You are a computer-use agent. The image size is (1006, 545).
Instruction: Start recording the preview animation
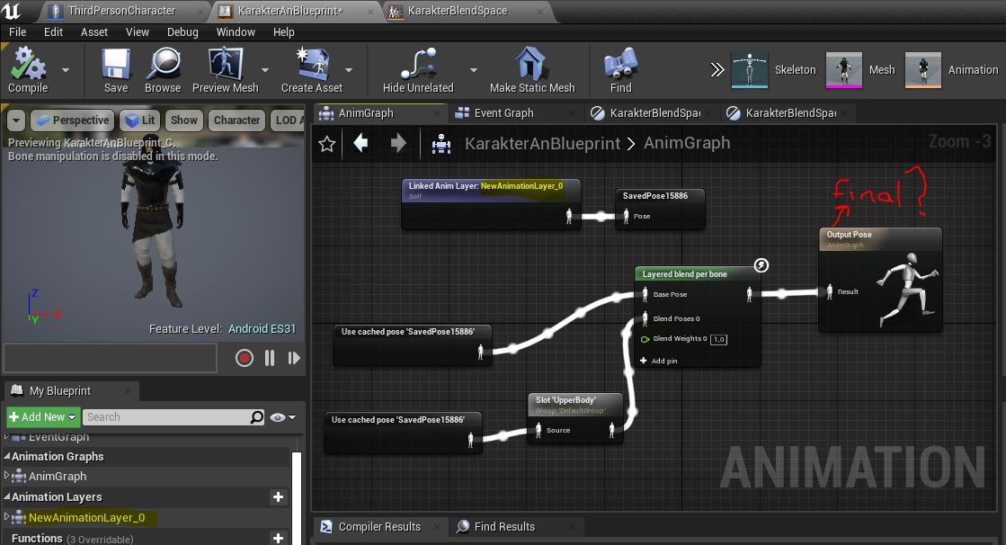click(244, 358)
